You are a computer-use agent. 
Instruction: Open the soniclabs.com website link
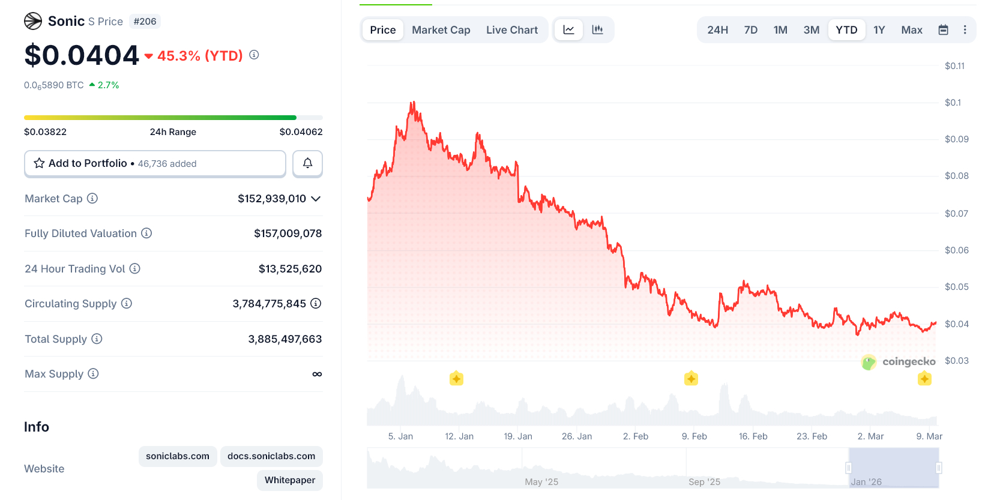(x=177, y=456)
